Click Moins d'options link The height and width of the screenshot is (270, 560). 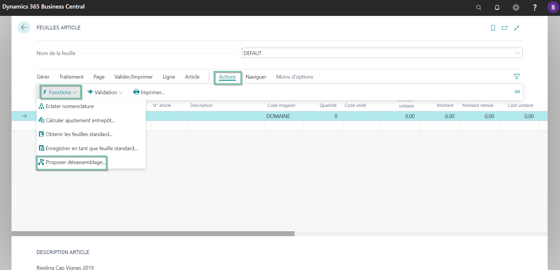coord(295,77)
